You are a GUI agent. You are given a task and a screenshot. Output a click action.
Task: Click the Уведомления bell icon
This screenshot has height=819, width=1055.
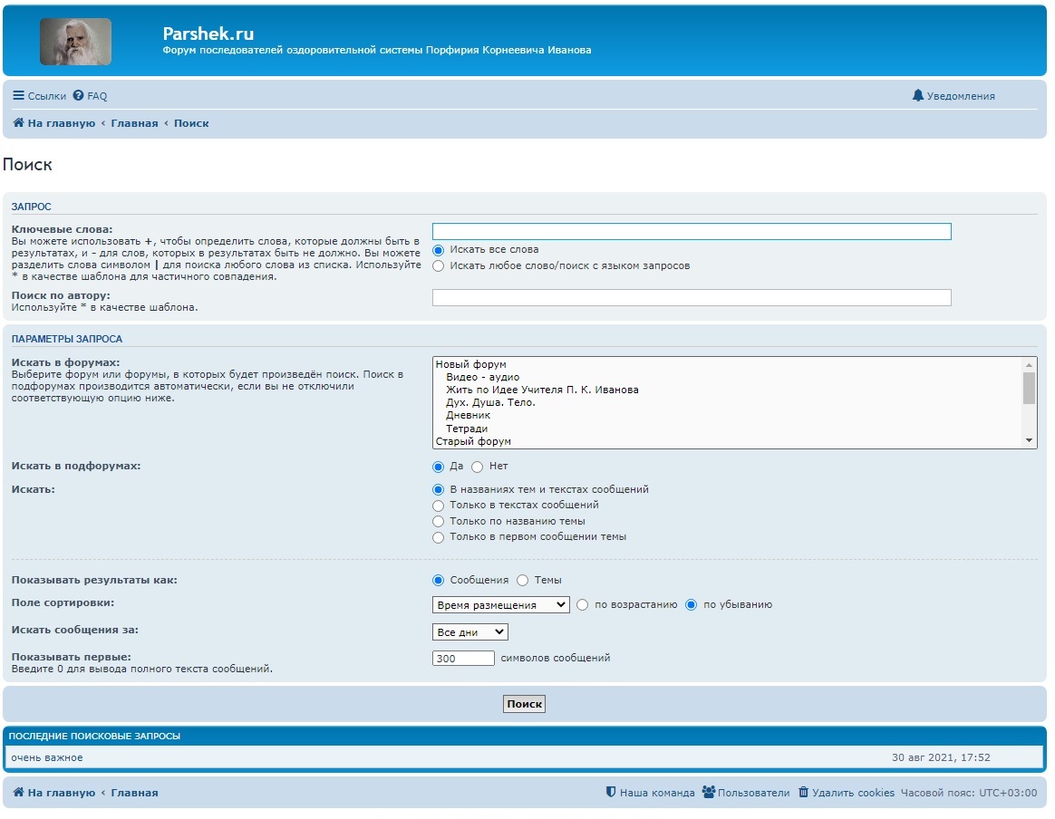click(918, 96)
